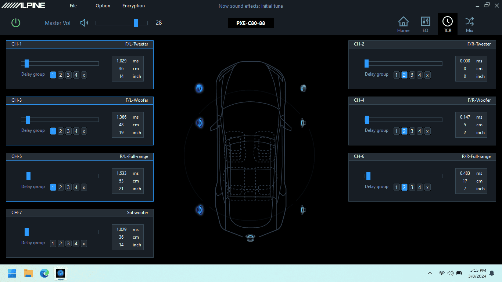Set CH-4 delay group to 3
The height and width of the screenshot is (282, 502).
pyautogui.click(x=412, y=131)
